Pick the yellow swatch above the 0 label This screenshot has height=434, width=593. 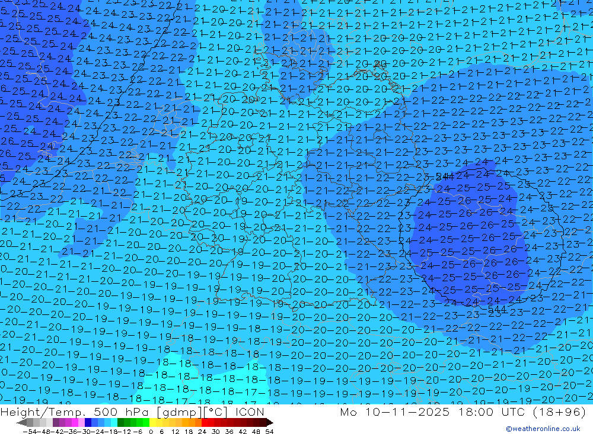click(x=153, y=422)
